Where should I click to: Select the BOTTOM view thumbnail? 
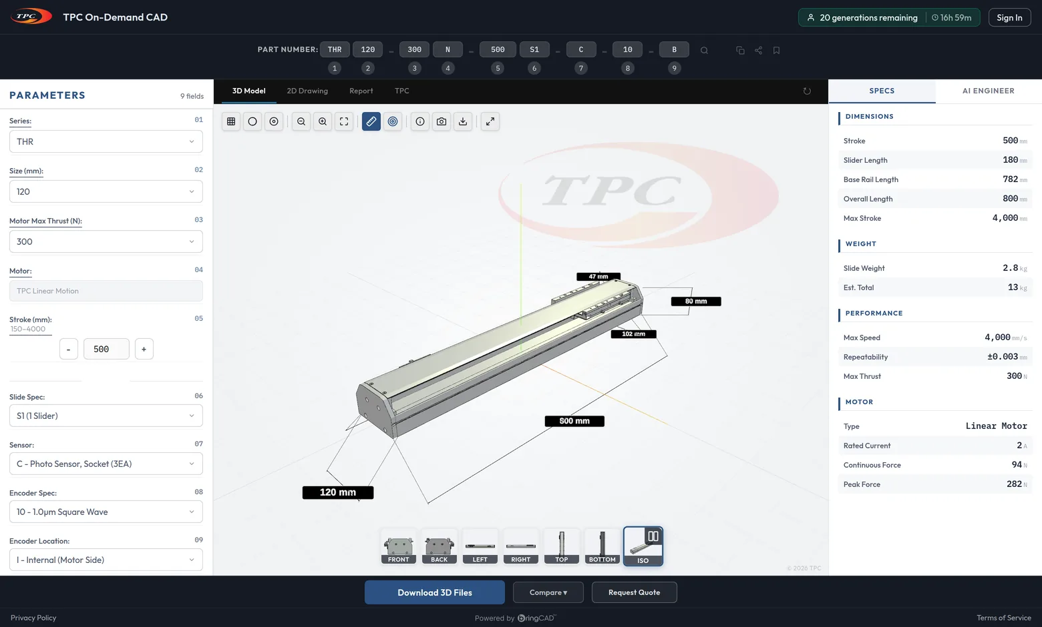[x=602, y=547]
